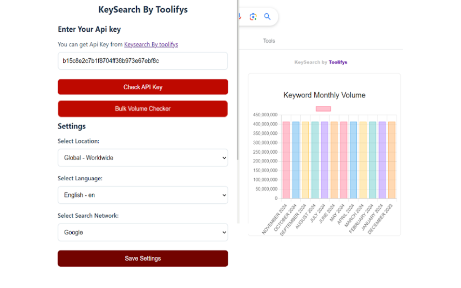
Task: Click the JUNE 2024 orange bar
Action: (334, 160)
